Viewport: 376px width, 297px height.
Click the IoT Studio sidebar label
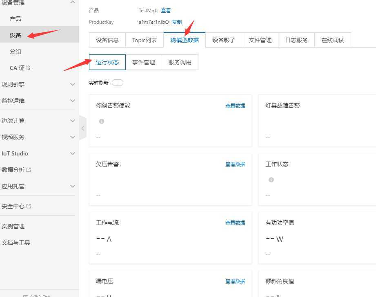(x=15, y=153)
